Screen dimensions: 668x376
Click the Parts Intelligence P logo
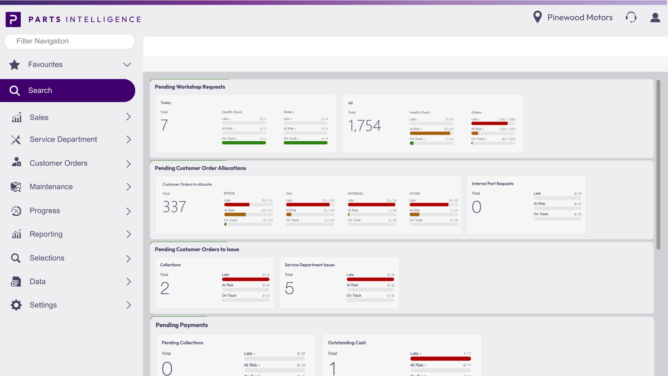13,19
